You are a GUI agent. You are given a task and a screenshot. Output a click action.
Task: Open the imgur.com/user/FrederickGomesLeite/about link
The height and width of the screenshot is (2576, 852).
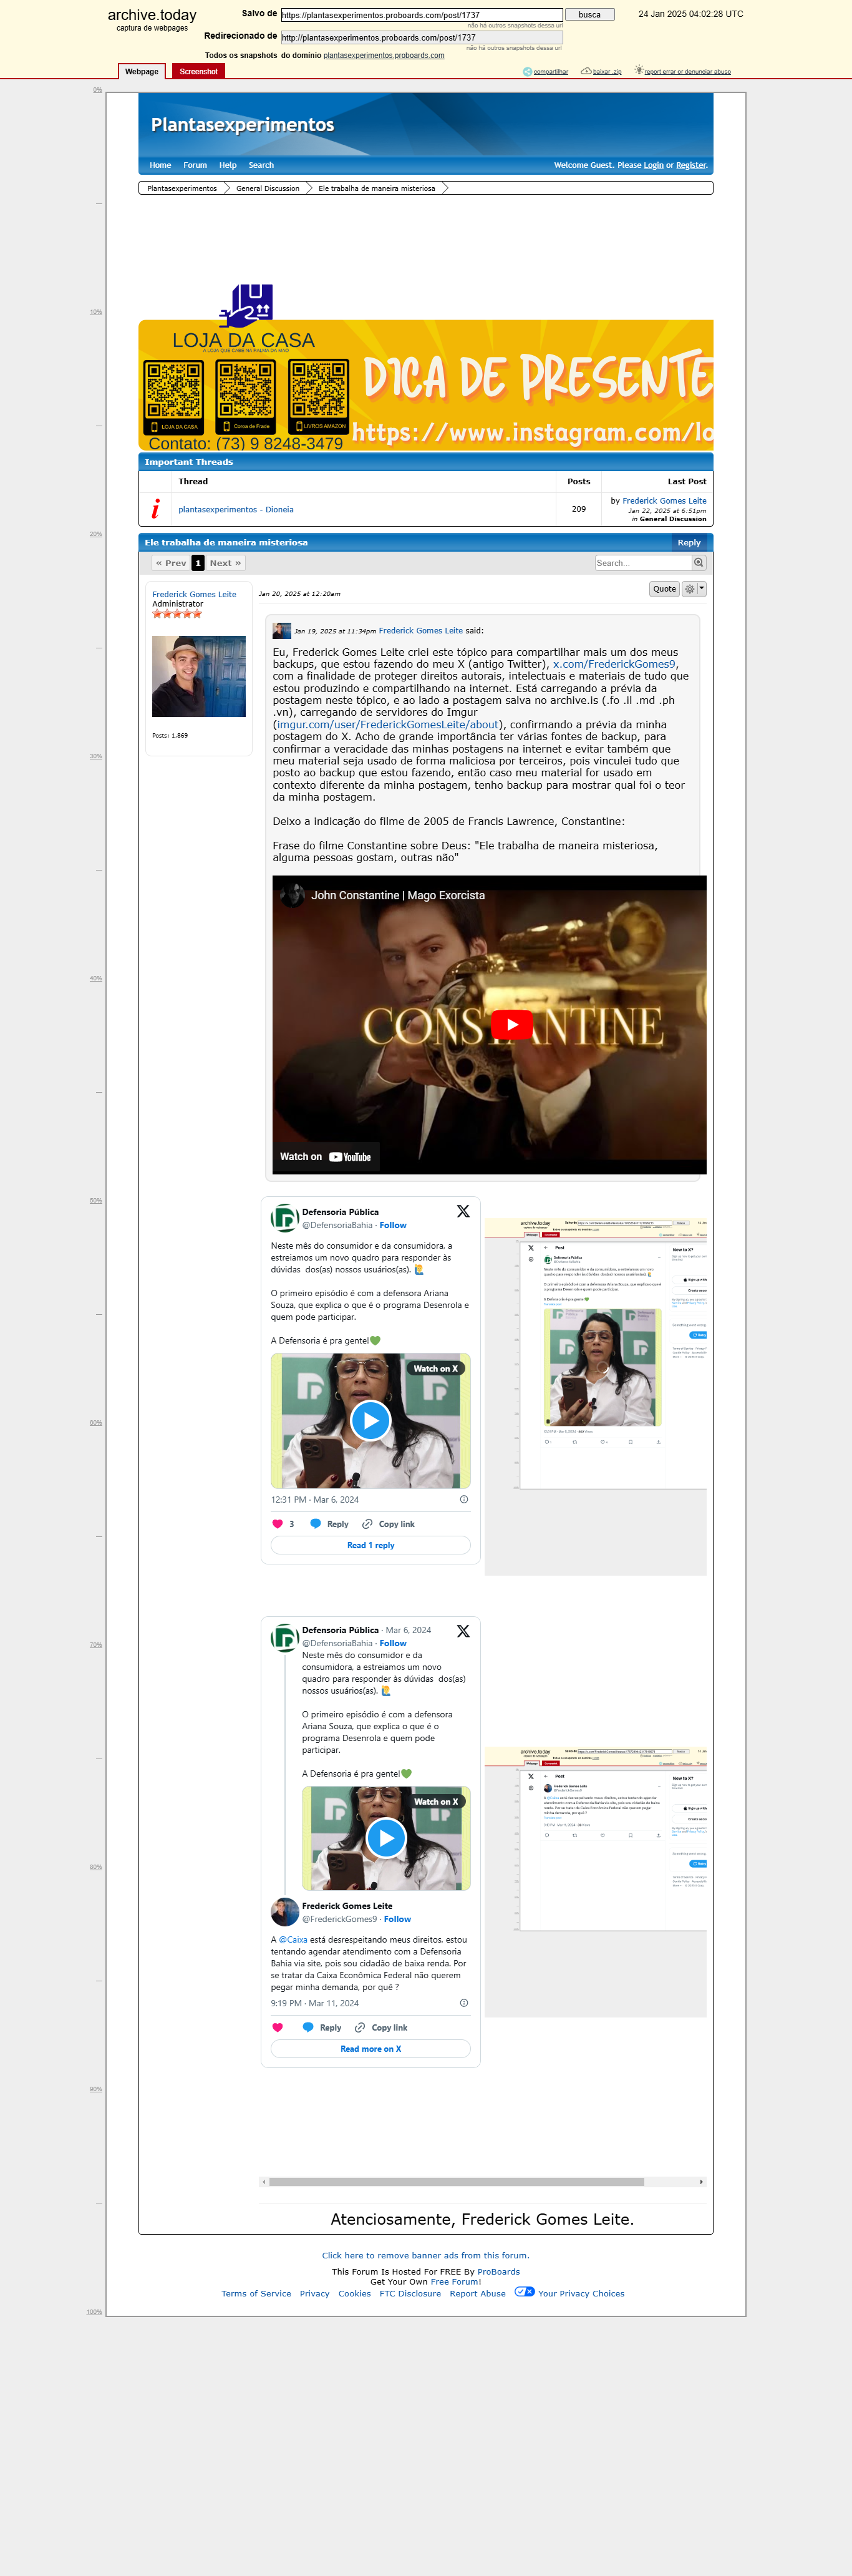coord(388,725)
